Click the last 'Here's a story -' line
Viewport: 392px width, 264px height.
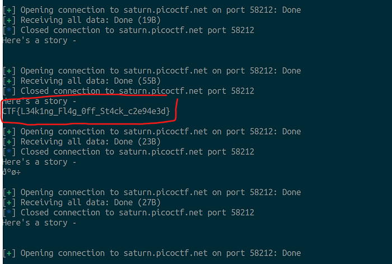40,223
